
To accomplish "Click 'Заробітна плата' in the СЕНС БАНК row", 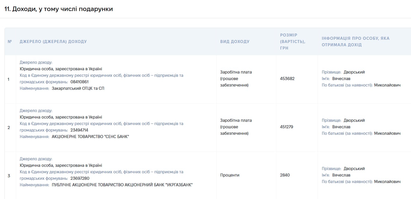I will point(236,120).
